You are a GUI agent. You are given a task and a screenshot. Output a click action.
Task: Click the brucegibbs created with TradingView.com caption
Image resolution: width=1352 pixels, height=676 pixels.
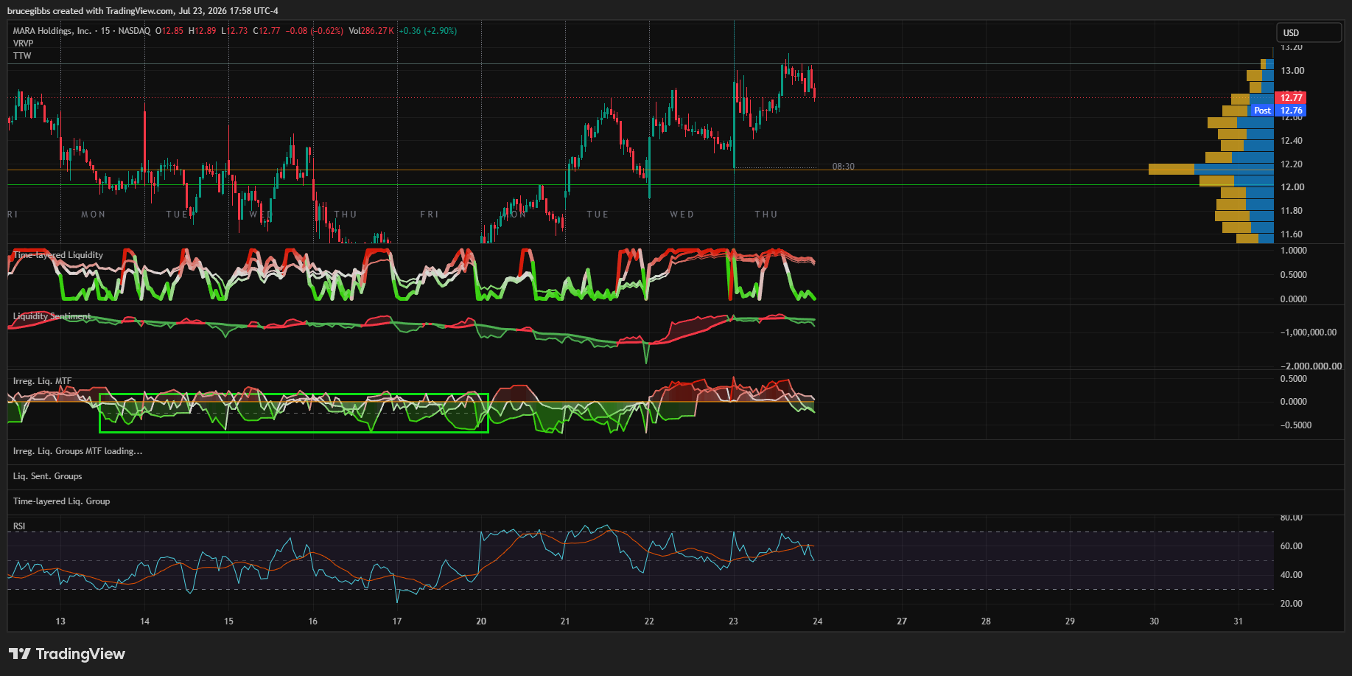click(143, 11)
